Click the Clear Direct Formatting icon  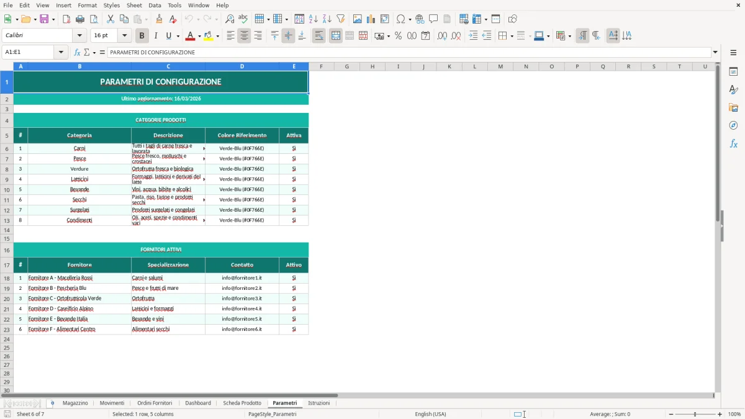click(x=173, y=19)
